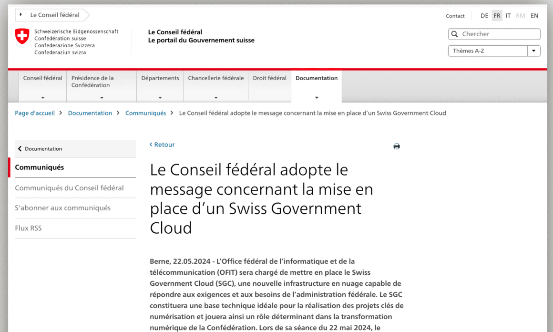The image size is (553, 332).
Task: Click the arrow beside Le Conseil fédéral tab
Action: coord(21,15)
